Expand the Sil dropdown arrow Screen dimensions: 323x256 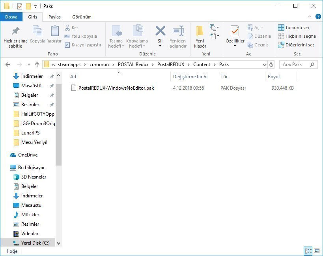[x=160, y=46]
